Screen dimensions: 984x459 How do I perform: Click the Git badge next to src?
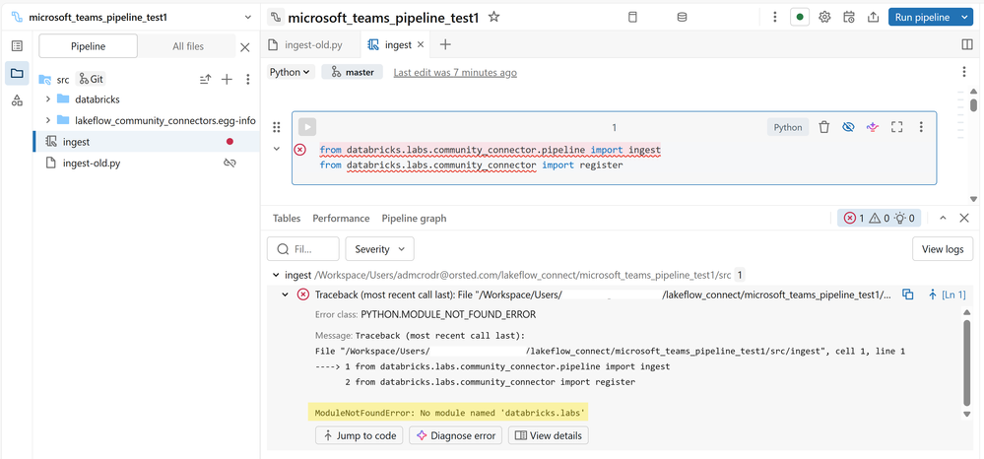point(91,79)
